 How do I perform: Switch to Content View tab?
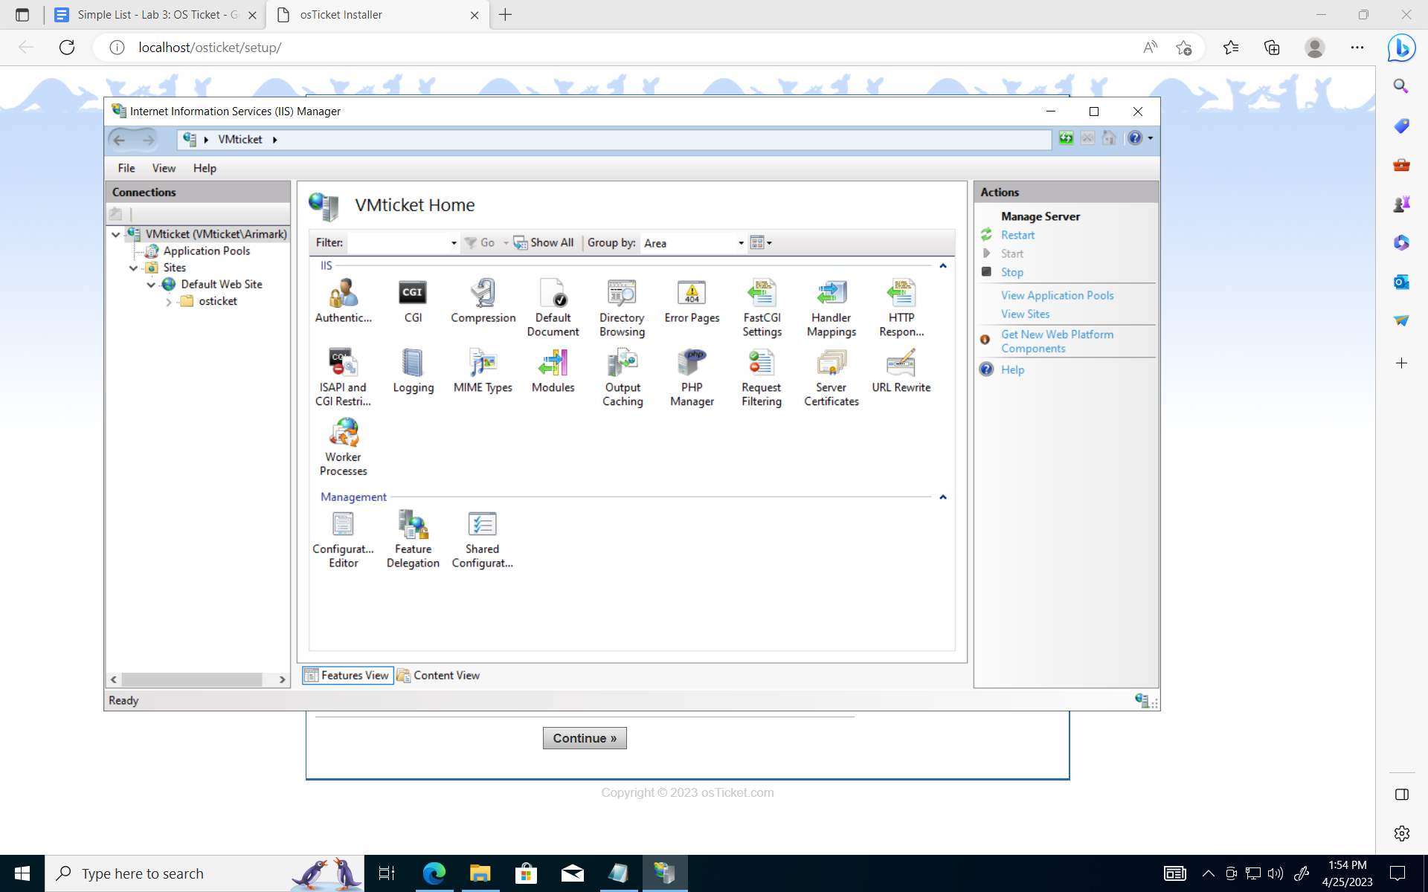[x=438, y=675]
